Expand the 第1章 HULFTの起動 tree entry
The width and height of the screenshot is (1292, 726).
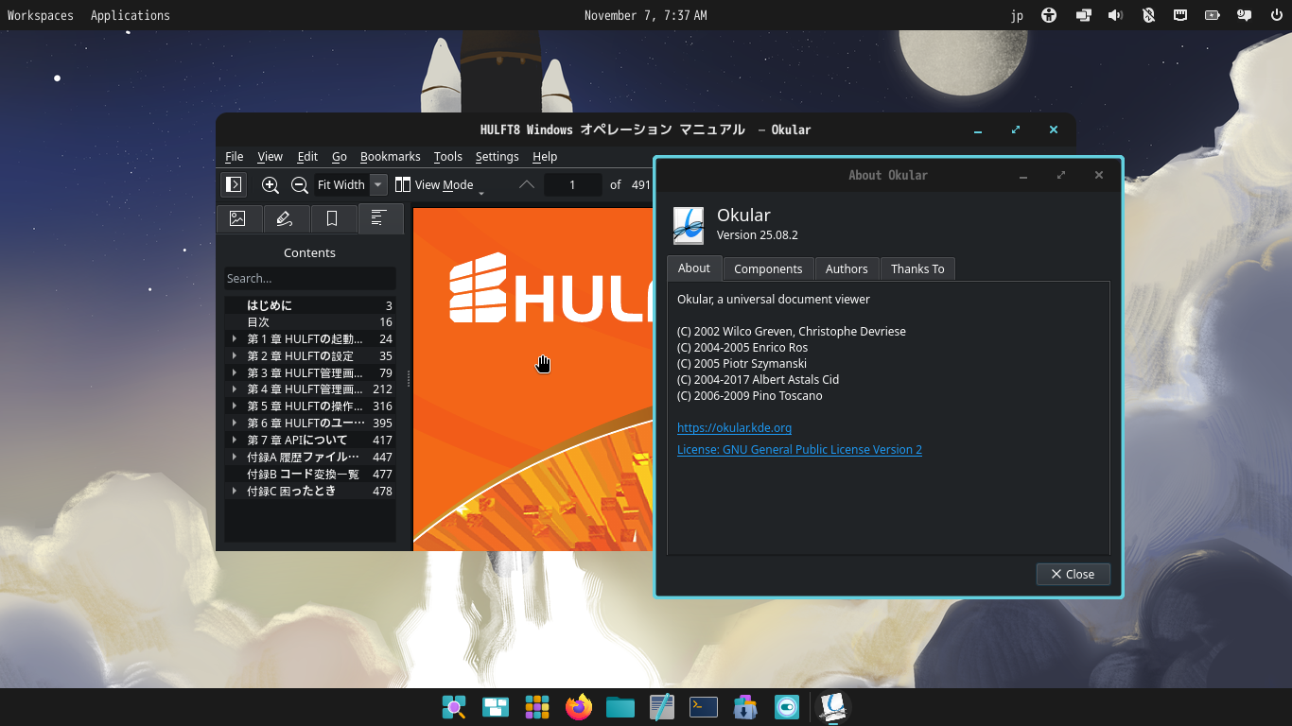pyautogui.click(x=234, y=338)
